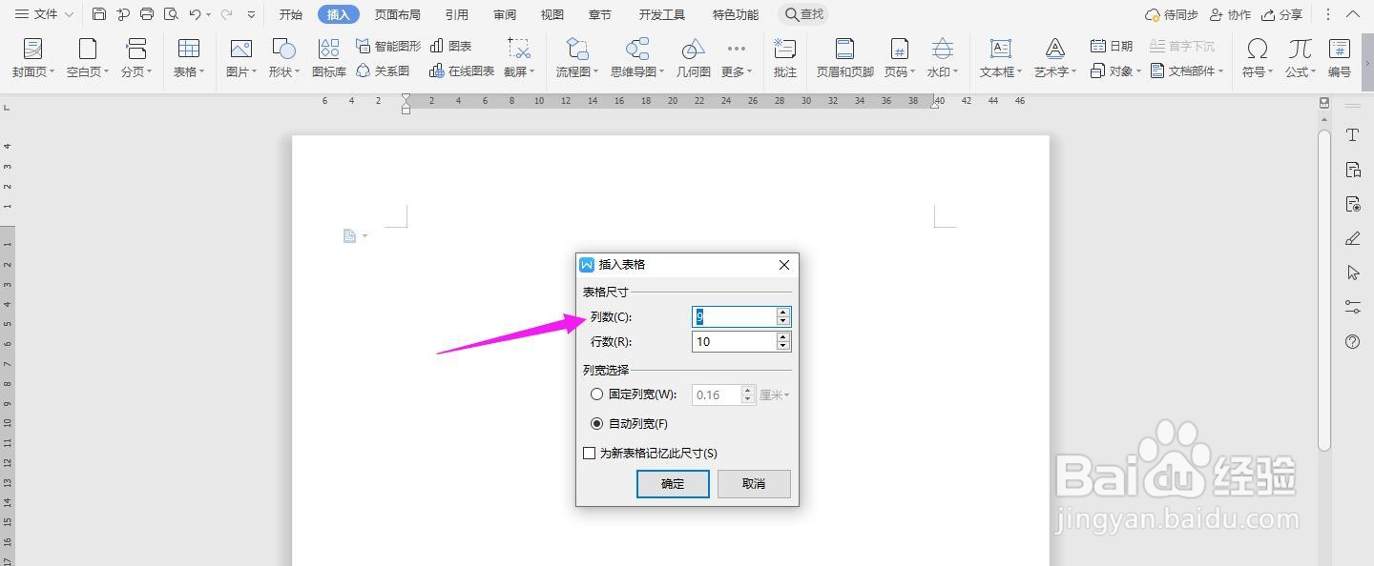This screenshot has width=1374, height=566.
Task: Switch to the 页面布局 ribbon tab
Action: pyautogui.click(x=398, y=13)
